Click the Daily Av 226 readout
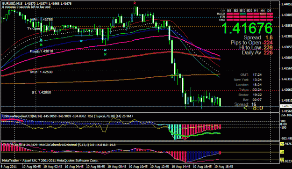This screenshot has height=169, width=292. coord(257,52)
